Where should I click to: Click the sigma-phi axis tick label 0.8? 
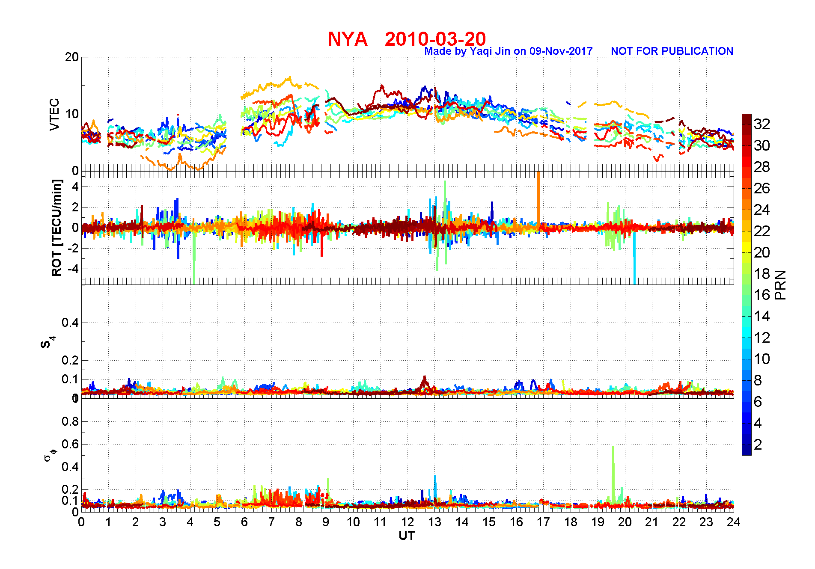[70, 421]
